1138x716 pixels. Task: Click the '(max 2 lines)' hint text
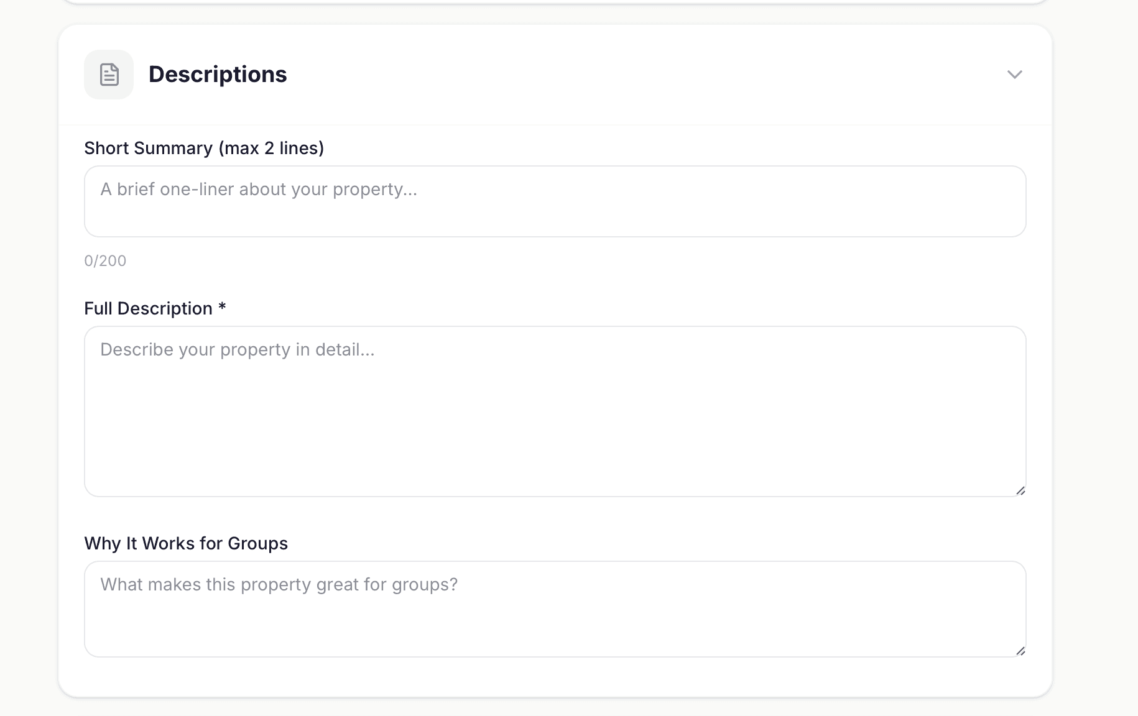[x=271, y=148]
